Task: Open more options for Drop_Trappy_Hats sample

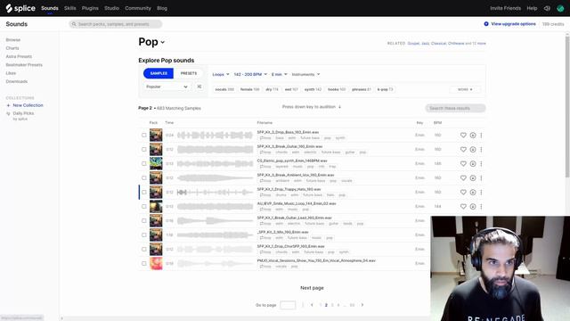Action: point(481,192)
